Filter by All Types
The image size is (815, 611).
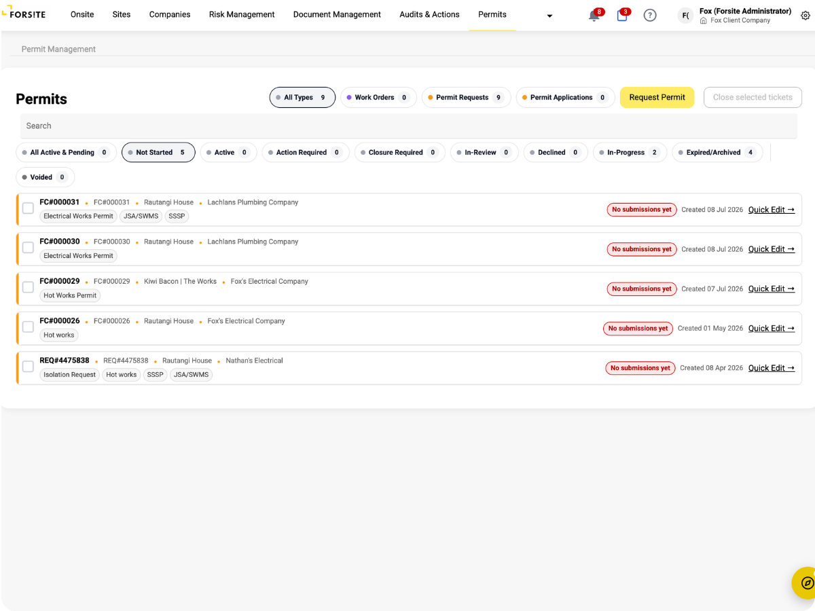pos(302,97)
